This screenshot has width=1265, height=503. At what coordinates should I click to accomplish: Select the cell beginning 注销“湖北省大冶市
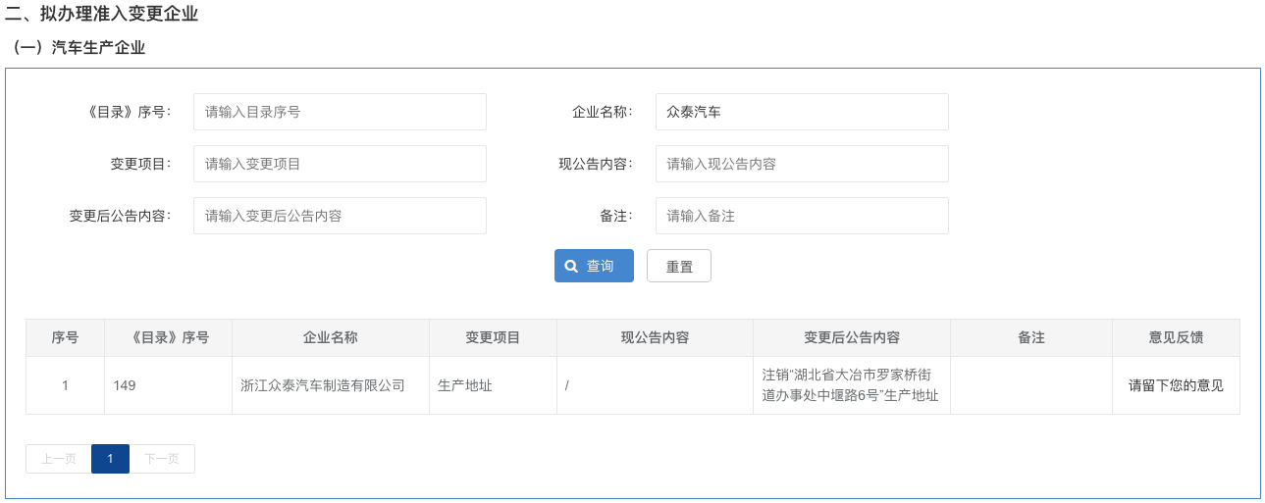852,385
